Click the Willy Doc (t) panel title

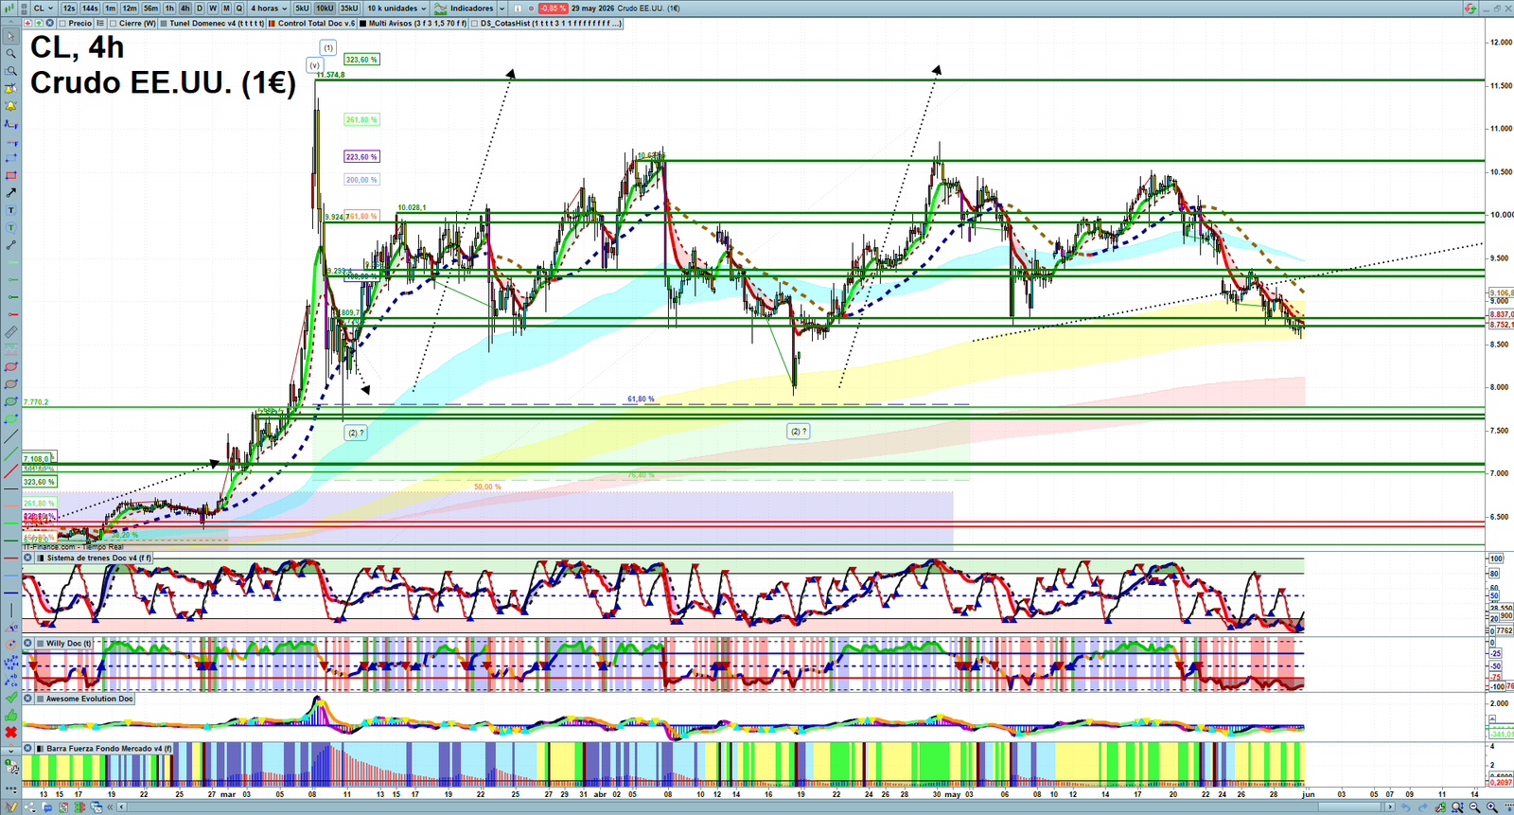tap(69, 643)
